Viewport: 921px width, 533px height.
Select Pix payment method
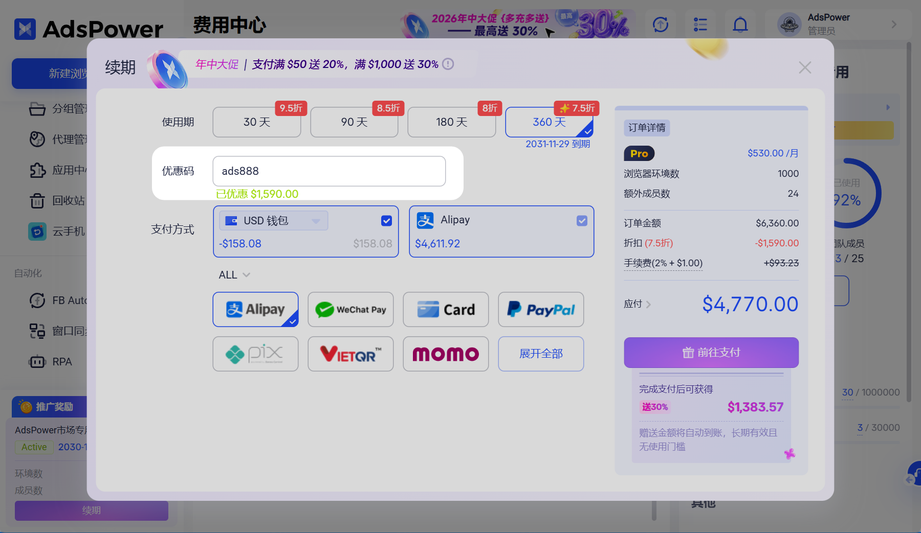(x=255, y=354)
